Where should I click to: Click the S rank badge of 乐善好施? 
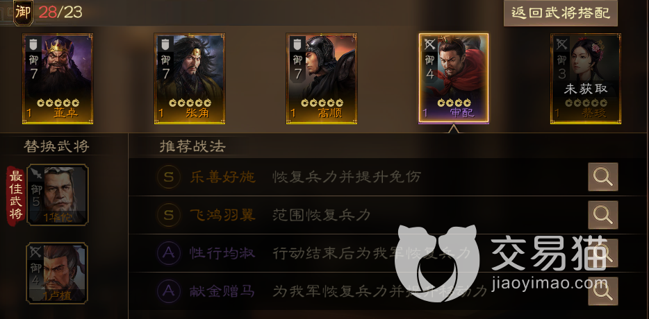pos(168,178)
